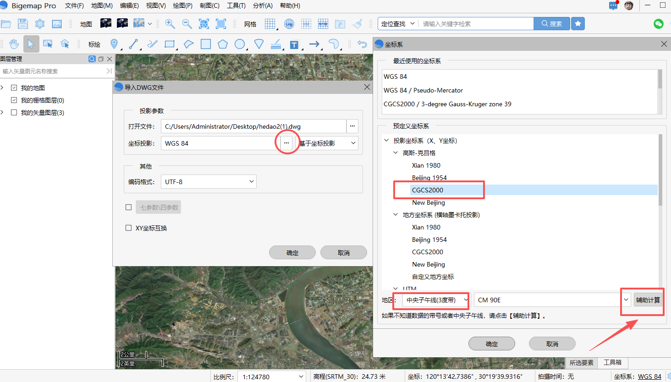Open the CM 90E dropdown

(553, 300)
